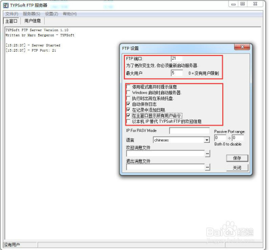The width and height of the screenshot is (269, 250).
Task: Close the TYPSoft FTP server window
Action: point(255,4)
